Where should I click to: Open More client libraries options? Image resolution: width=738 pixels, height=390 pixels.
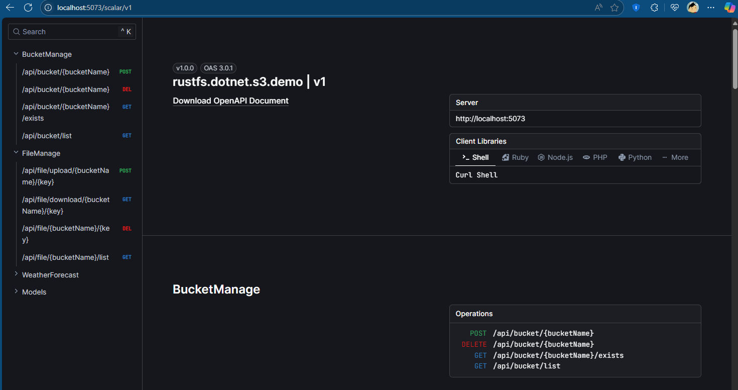coord(675,157)
